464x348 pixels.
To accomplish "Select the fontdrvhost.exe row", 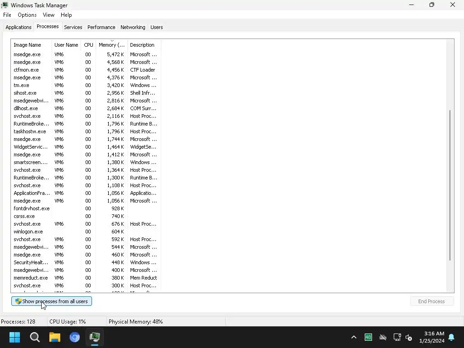I will tap(86, 208).
